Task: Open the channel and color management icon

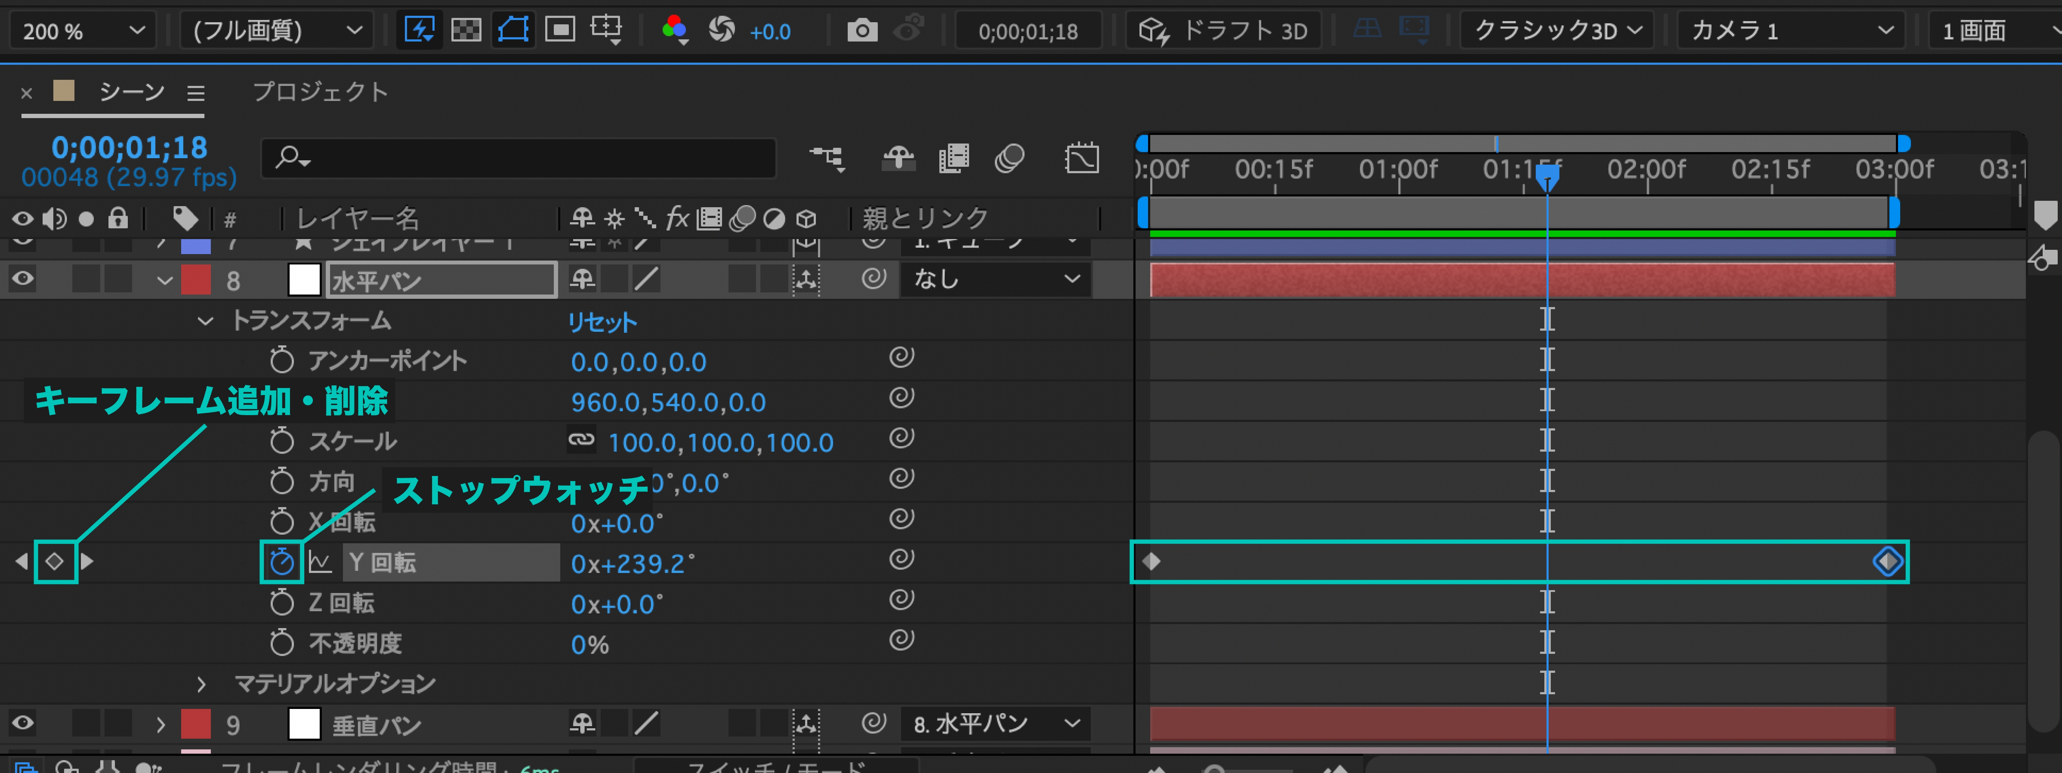Action: point(676,30)
